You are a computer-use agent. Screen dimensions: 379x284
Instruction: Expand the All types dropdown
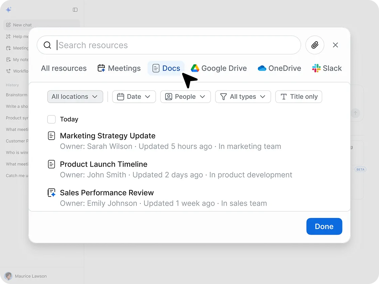(243, 97)
